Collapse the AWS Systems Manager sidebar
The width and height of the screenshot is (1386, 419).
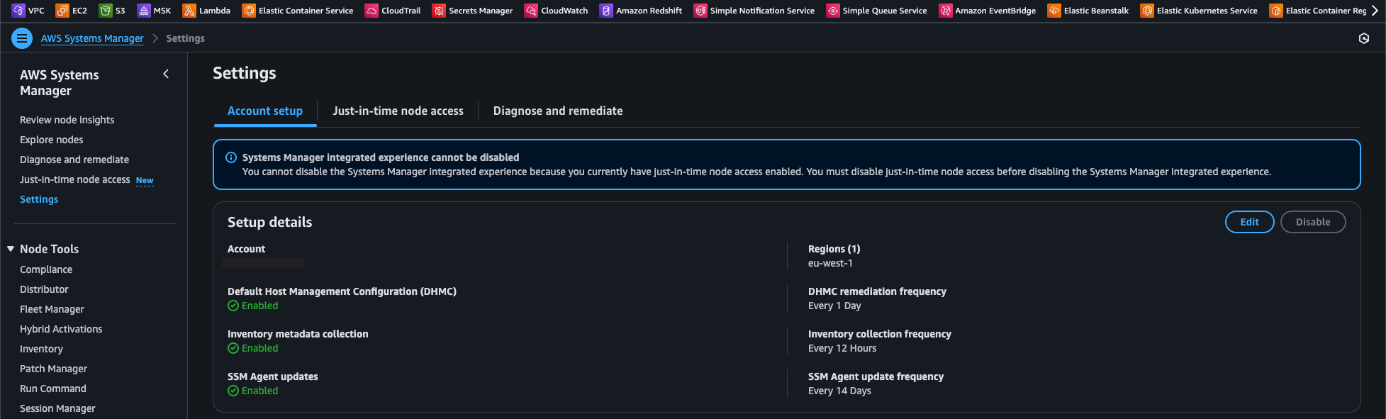(166, 74)
